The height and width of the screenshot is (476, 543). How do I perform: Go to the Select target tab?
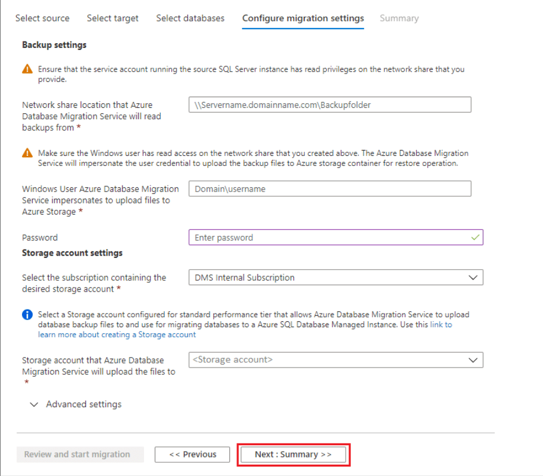point(113,18)
